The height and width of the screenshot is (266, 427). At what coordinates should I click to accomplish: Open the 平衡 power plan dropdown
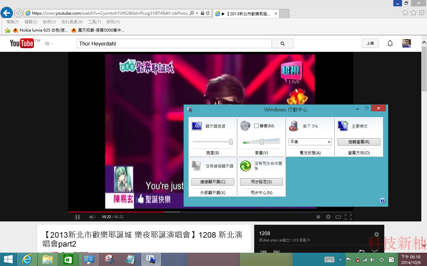310,142
